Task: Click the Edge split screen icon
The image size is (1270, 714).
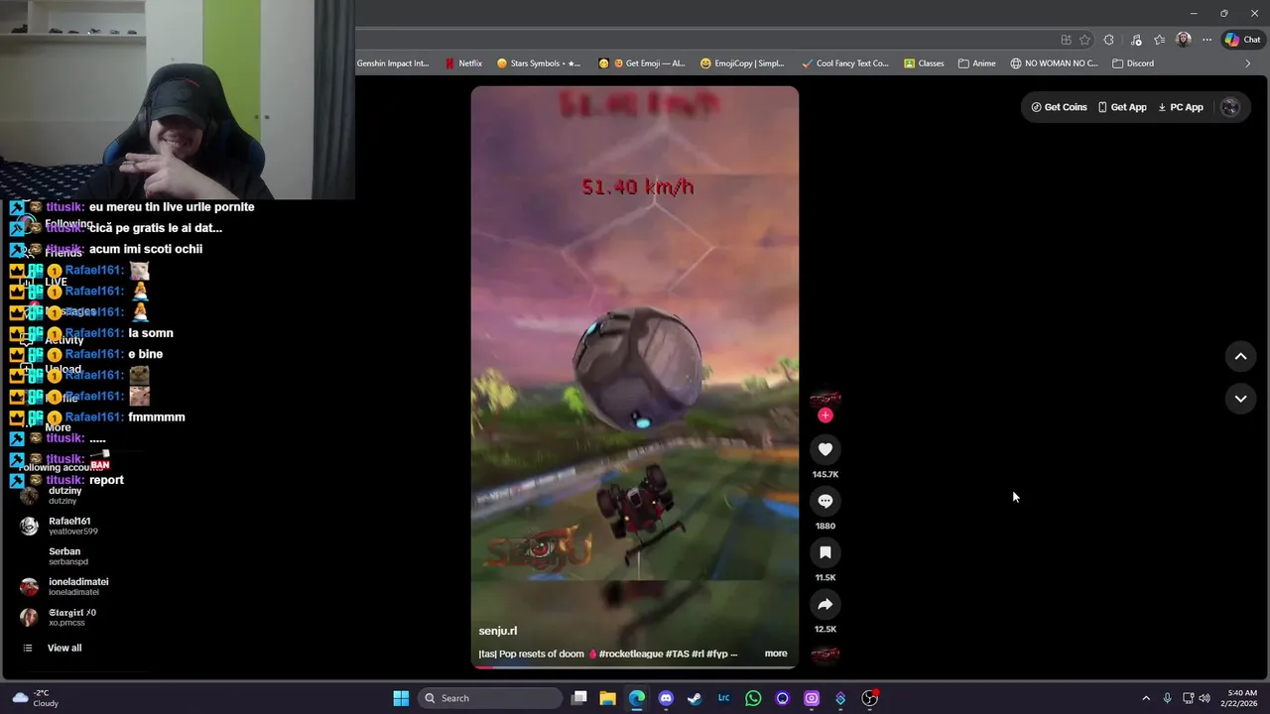Action: (x=1066, y=40)
